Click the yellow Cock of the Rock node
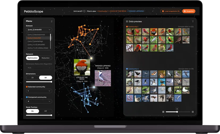The height and width of the screenshot is (134, 220). click(91, 58)
